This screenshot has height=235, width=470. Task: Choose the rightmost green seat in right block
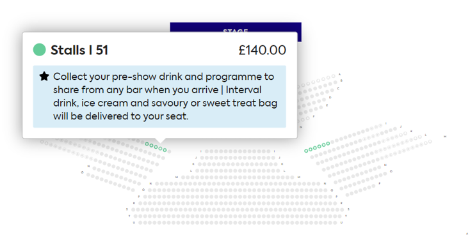tap(328, 144)
